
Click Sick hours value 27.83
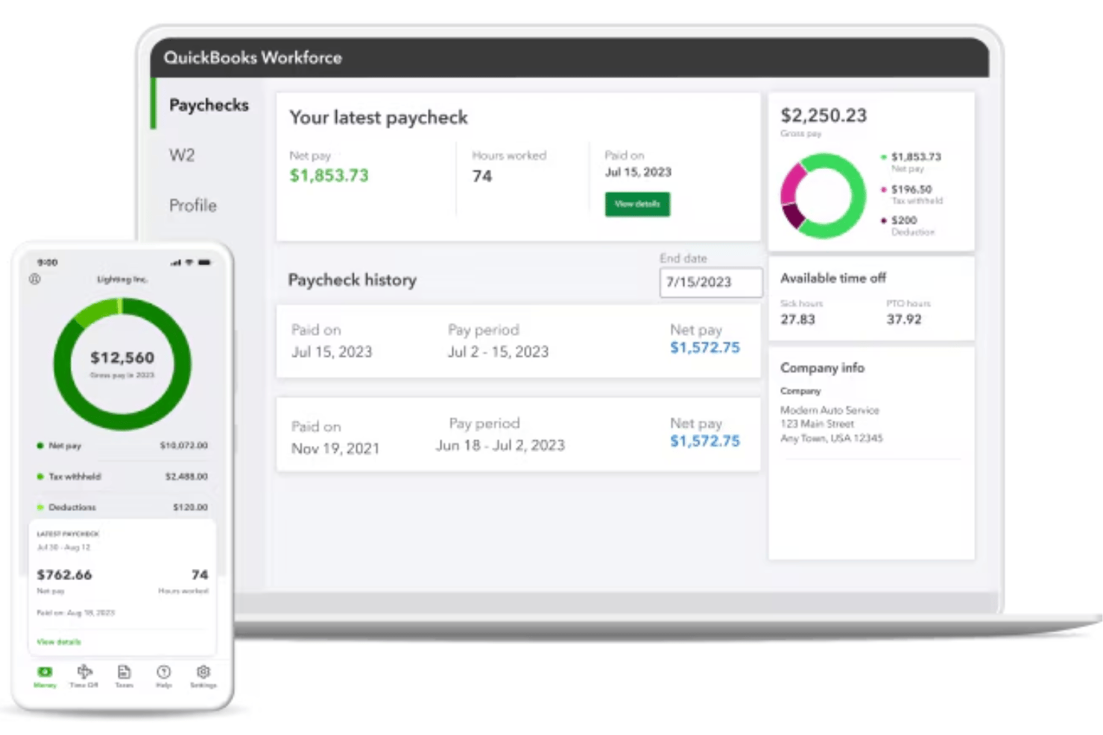click(797, 319)
